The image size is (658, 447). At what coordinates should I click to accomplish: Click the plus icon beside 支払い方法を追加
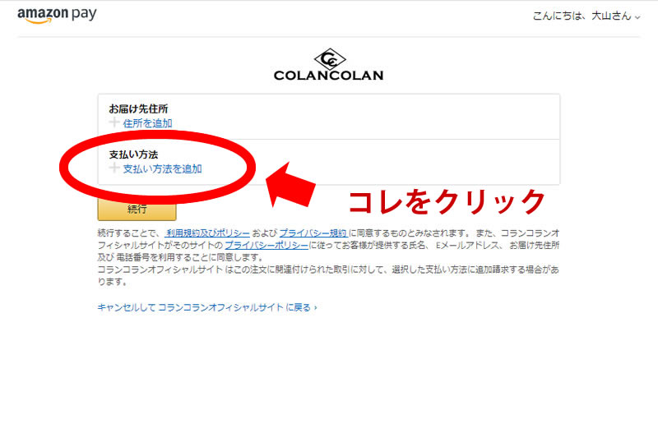pos(114,168)
